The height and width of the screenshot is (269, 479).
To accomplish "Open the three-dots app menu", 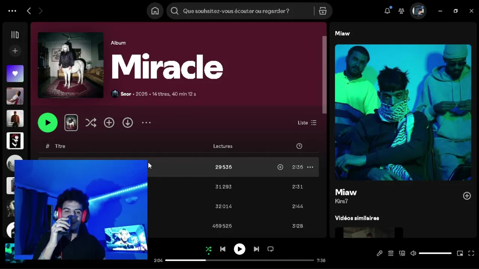I will (12, 11).
